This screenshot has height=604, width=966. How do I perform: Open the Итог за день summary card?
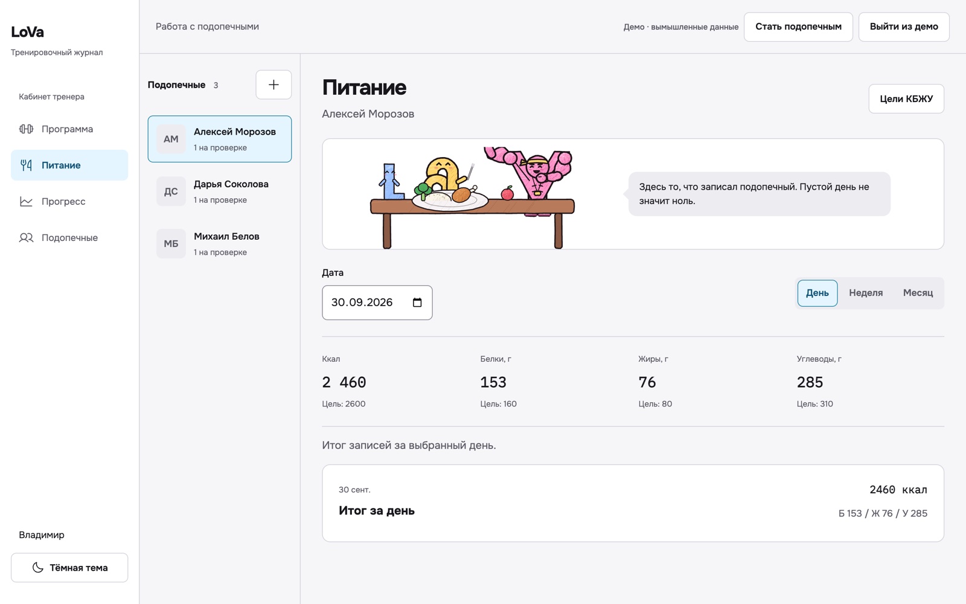(633, 503)
